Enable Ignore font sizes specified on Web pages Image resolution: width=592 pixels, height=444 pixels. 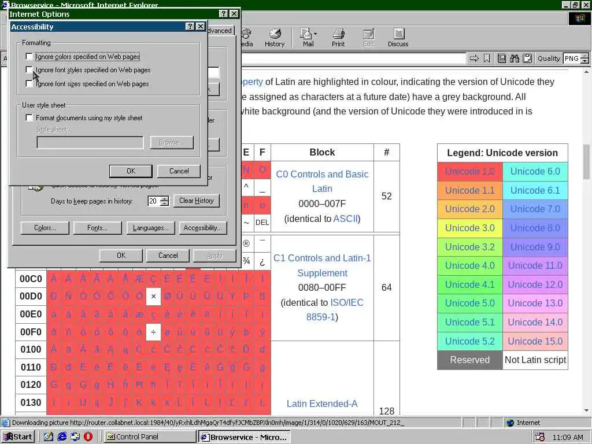29,83
